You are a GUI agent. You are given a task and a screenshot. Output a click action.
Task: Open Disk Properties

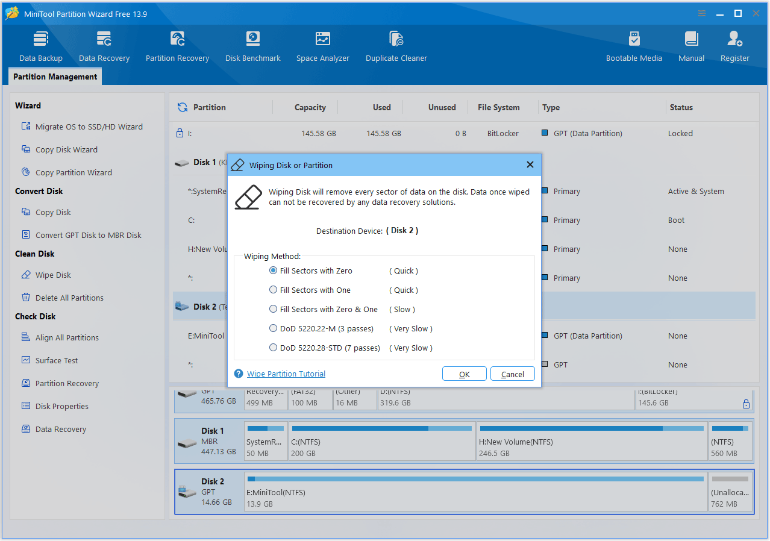pyautogui.click(x=54, y=406)
